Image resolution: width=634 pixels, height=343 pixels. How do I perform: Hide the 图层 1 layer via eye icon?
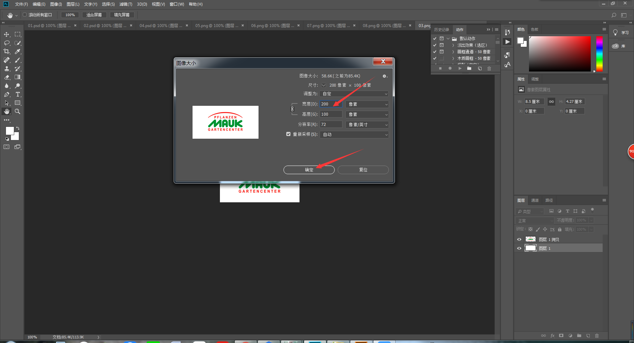coord(519,248)
